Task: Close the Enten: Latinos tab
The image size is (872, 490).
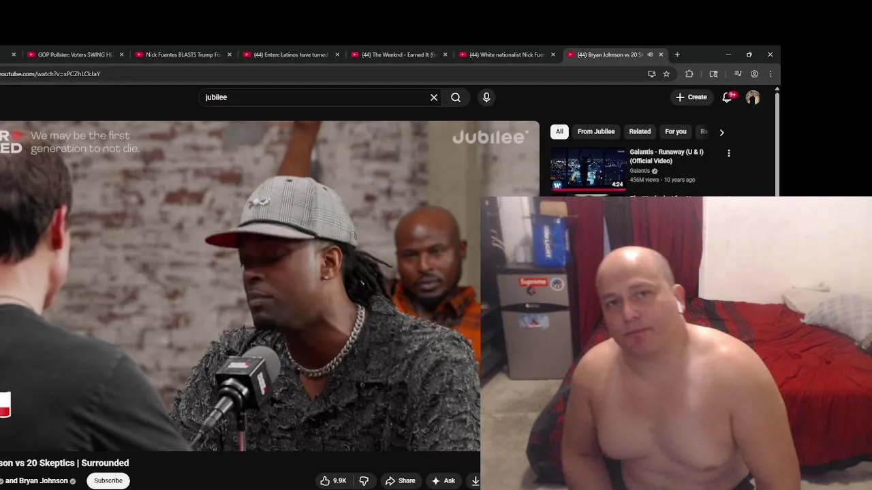Action: click(337, 54)
